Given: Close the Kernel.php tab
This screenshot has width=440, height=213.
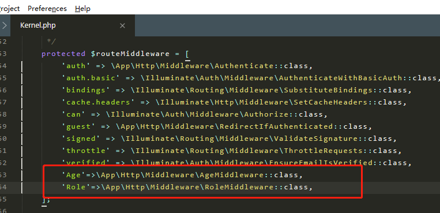Looking at the screenshot, I should (122, 26).
